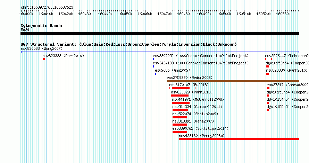Select the red bar under nsv823330
This screenshot has width=309, height=163.
point(267,74)
